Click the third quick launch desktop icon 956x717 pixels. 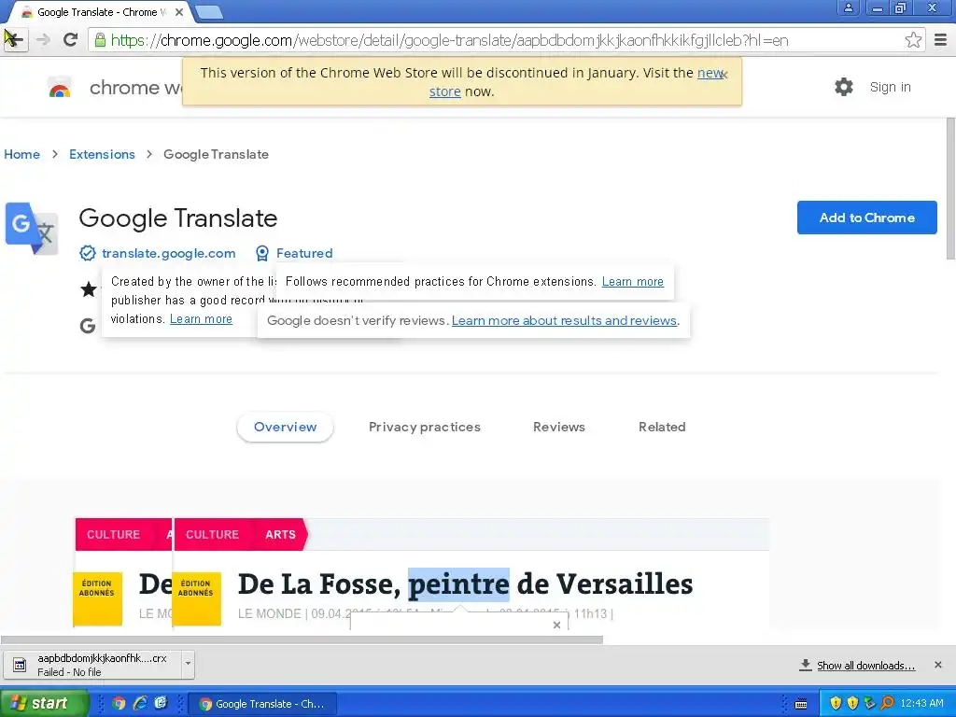[161, 704]
